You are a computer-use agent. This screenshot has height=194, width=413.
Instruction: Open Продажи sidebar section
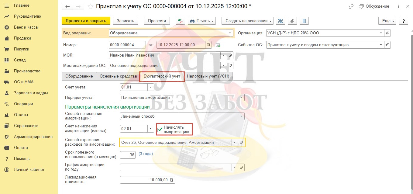coord(22,38)
